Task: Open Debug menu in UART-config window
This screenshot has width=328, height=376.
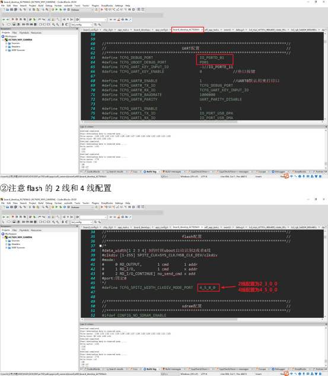Action: (x=49, y=5)
